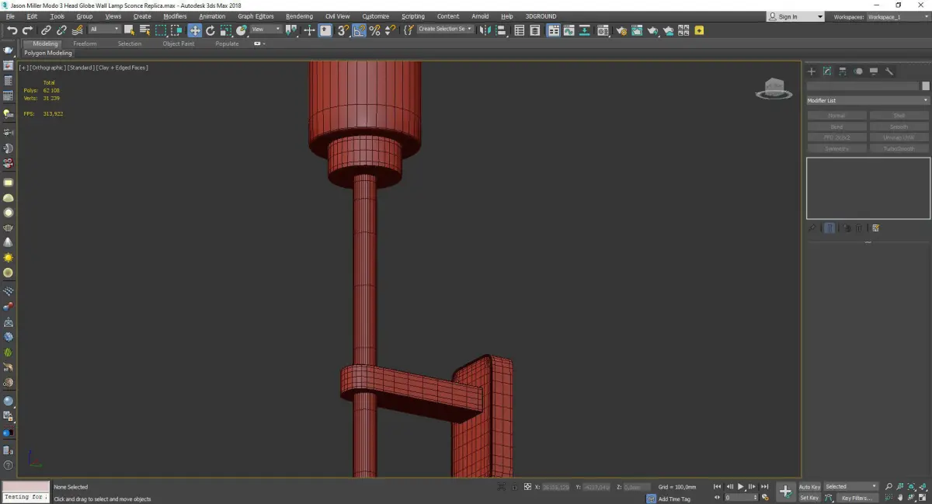Viewport: 932px width, 504px height.
Task: Toggle Percent Snap in main toolbar
Action: pos(374,30)
